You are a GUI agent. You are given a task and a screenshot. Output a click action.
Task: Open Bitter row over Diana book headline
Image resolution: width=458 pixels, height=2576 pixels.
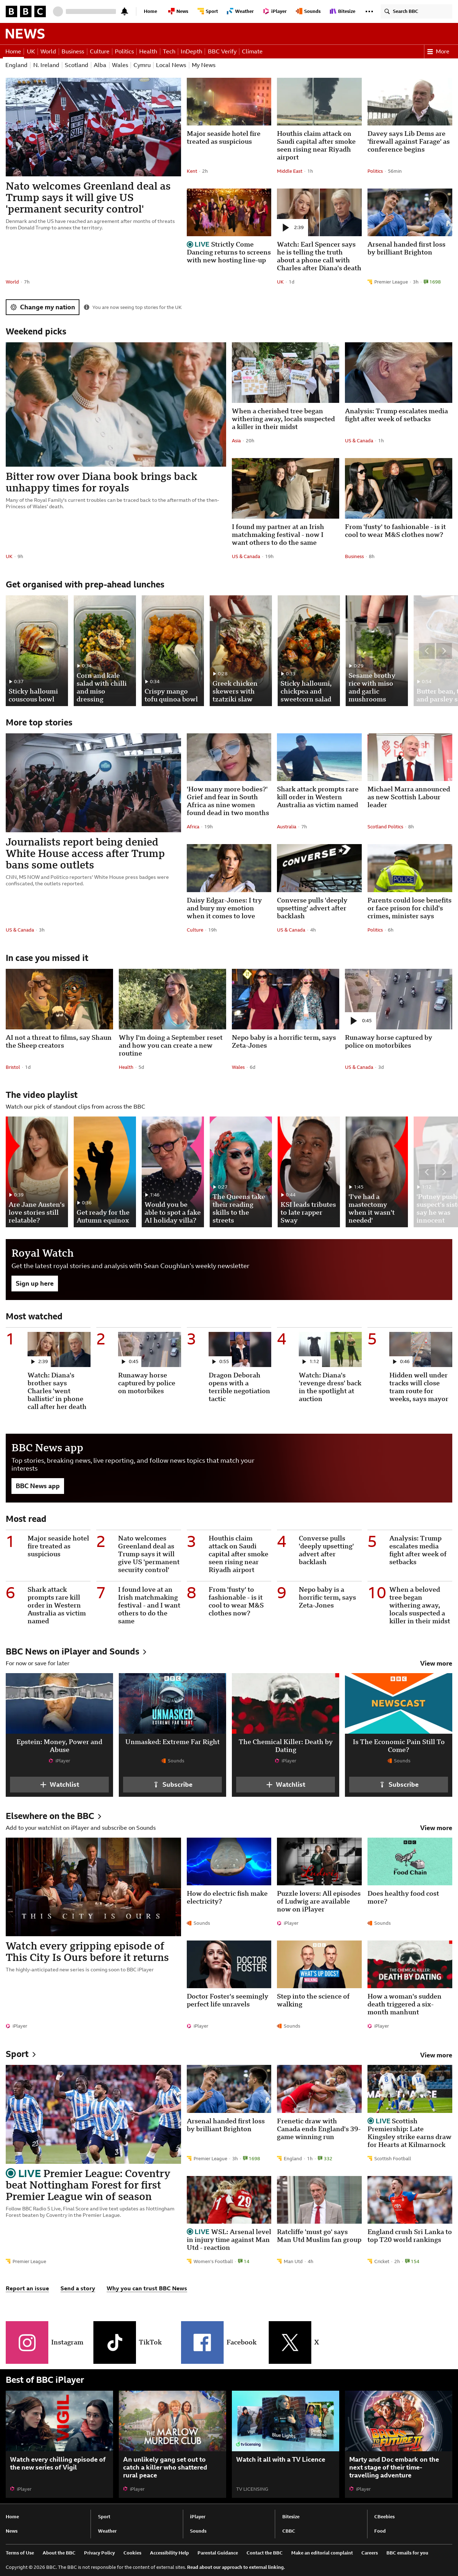(102, 482)
